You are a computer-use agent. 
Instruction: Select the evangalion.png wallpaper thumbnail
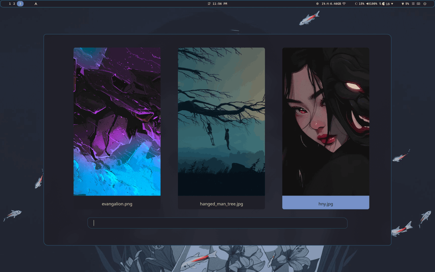(x=117, y=121)
